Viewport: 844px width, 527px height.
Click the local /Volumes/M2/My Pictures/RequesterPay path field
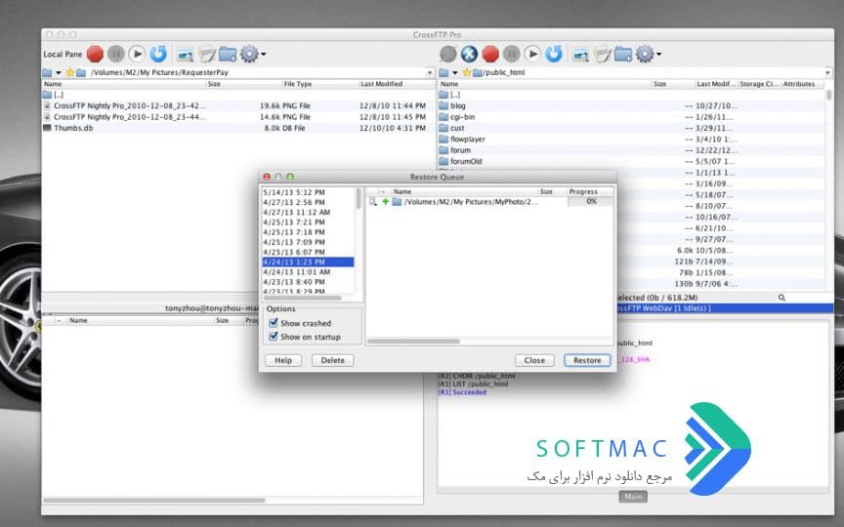click(x=256, y=72)
